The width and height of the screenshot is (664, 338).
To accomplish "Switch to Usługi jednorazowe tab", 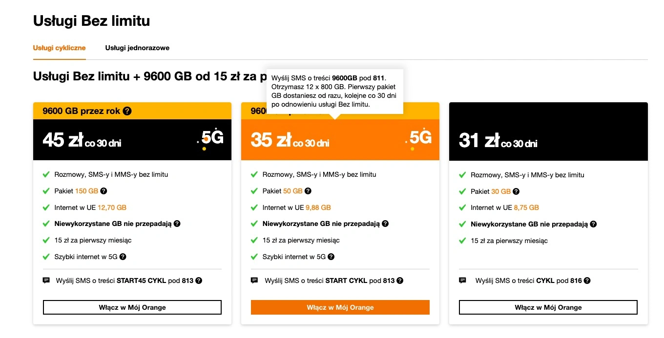I will point(137,48).
